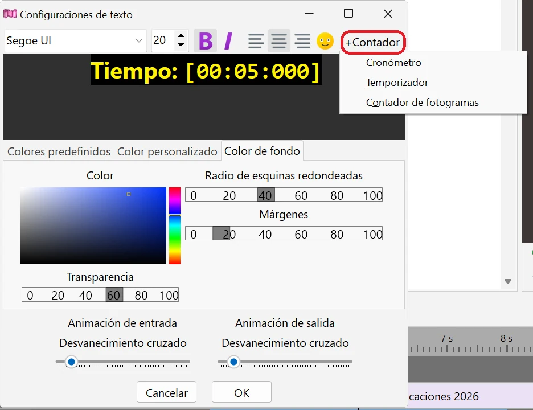The image size is (533, 410).
Task: Set Márgenes value to 80
Action: coord(337,234)
